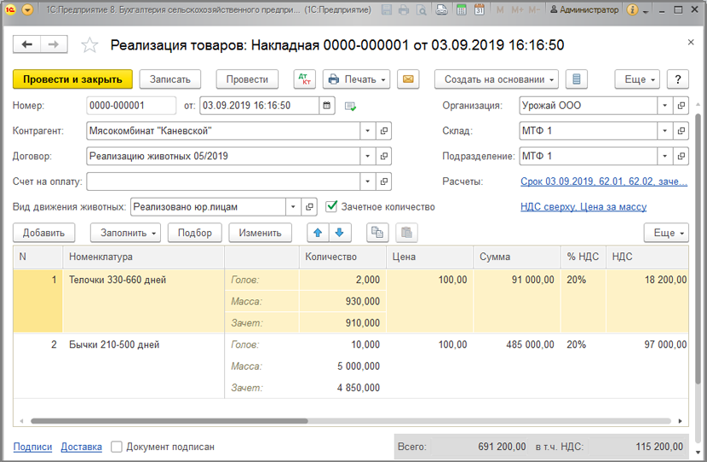Open Организация Урожай ООО record
This screenshot has height=462, width=707.
(x=681, y=106)
